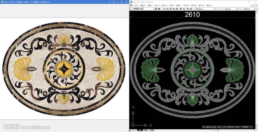Click the Zoom In plus magnifier icon
This screenshot has height=132, width=258.
point(181,9)
